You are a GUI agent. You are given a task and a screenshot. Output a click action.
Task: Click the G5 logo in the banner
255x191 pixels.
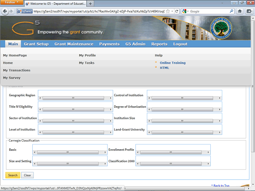pyautogui.click(x=25, y=28)
